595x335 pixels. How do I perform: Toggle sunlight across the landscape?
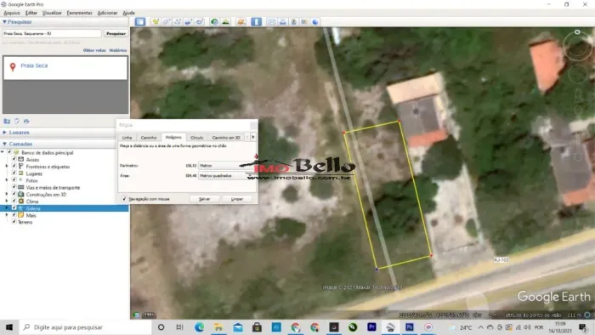tap(225, 21)
